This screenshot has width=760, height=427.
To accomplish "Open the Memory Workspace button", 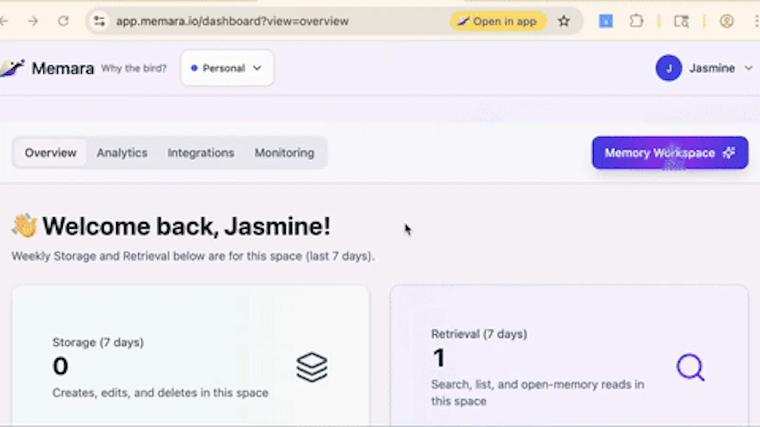I will [x=670, y=153].
